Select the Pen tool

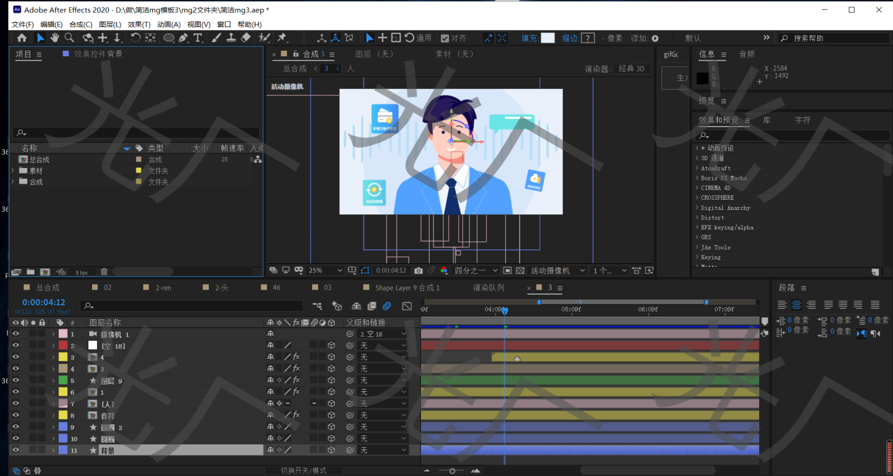coord(184,38)
